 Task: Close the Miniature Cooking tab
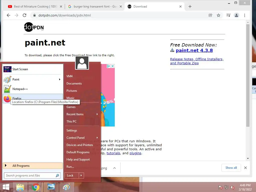[x=61, y=6]
